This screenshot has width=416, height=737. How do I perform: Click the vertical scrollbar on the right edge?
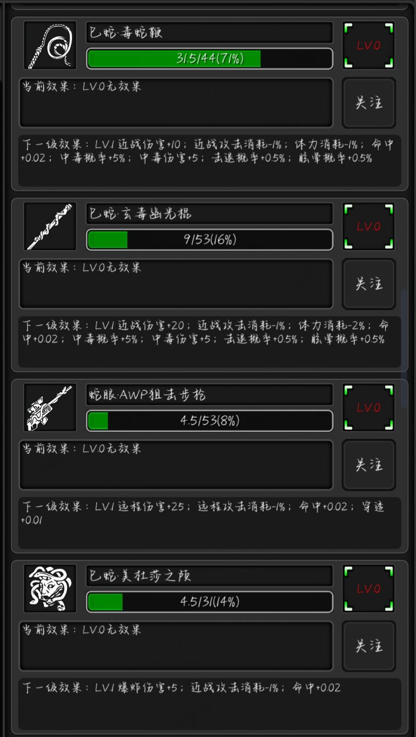click(404, 349)
